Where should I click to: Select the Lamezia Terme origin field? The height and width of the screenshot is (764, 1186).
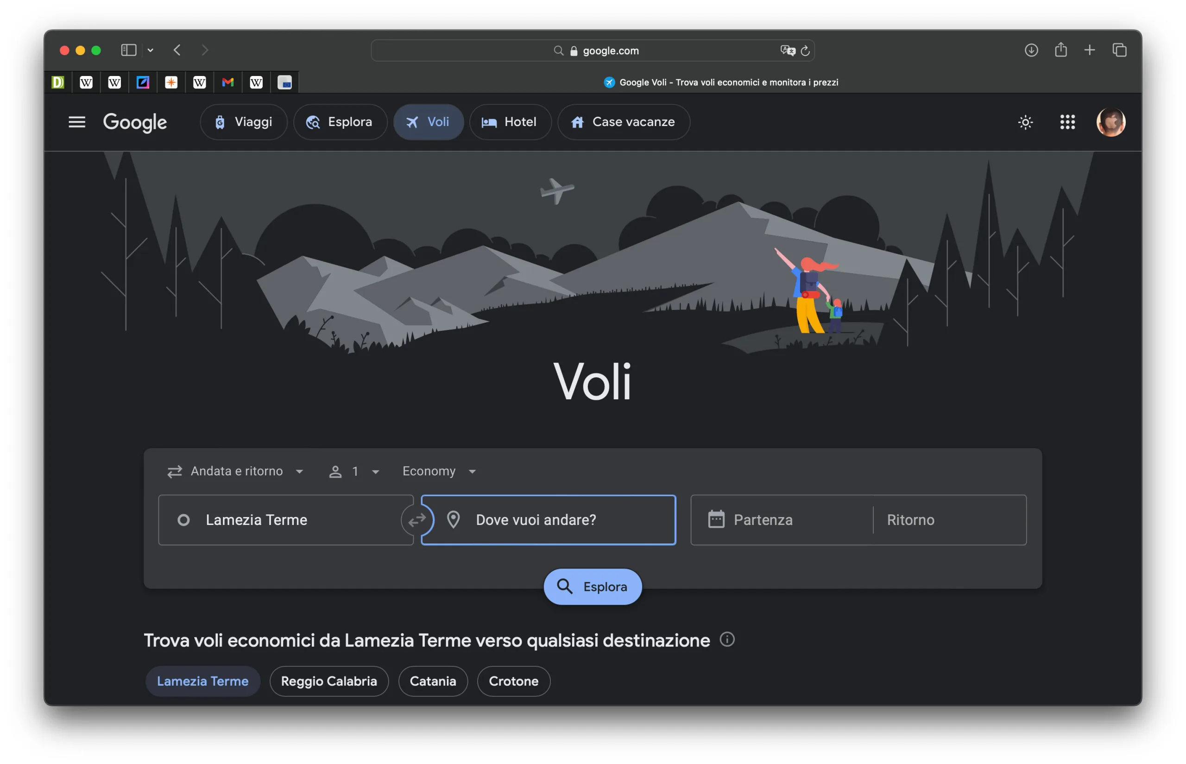(287, 519)
